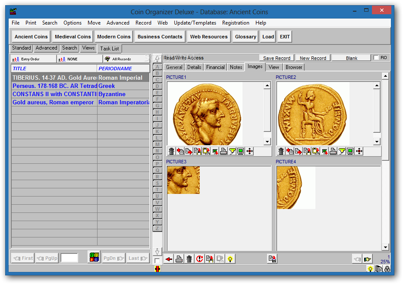Tick the checkbox below the alphabet index
Viewport: 403px width, 284px height.
pos(157,261)
